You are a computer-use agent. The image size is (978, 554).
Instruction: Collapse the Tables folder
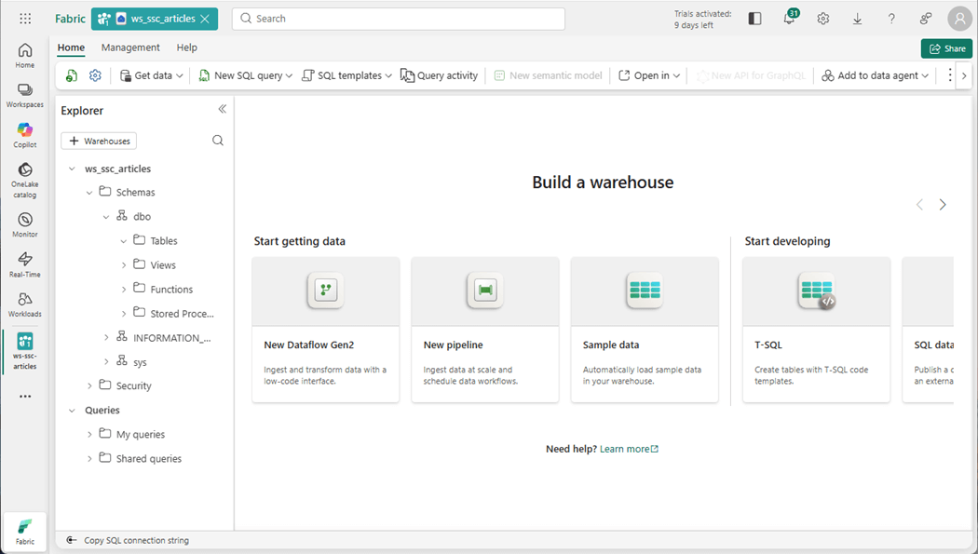(x=124, y=241)
